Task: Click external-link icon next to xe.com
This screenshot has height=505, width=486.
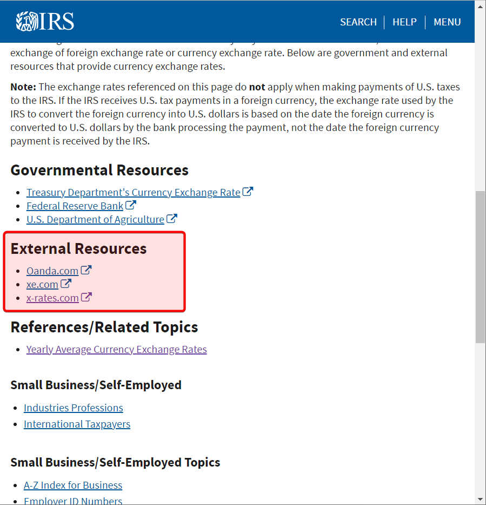Action: coord(66,284)
